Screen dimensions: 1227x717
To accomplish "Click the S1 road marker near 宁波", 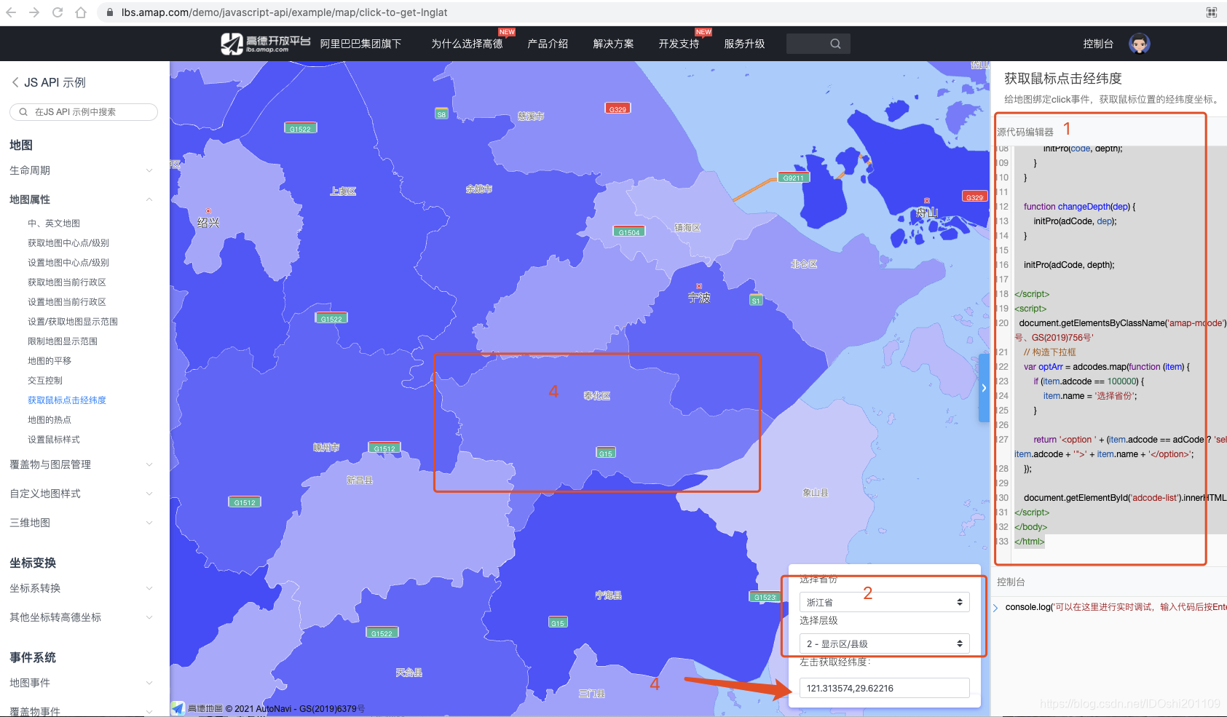I will (756, 300).
